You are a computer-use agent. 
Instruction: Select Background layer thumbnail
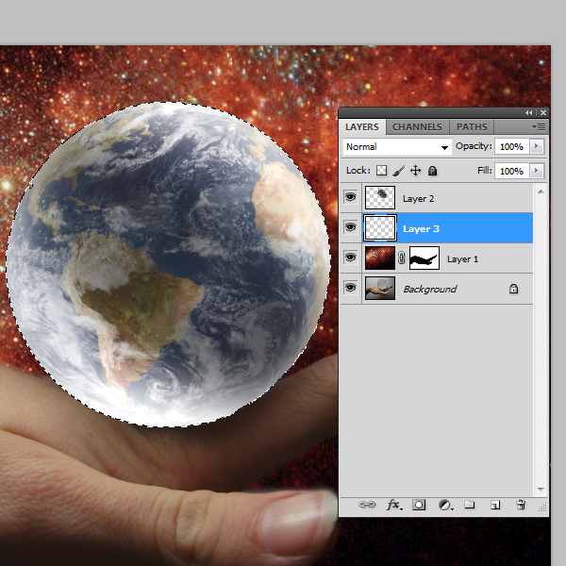coord(380,288)
